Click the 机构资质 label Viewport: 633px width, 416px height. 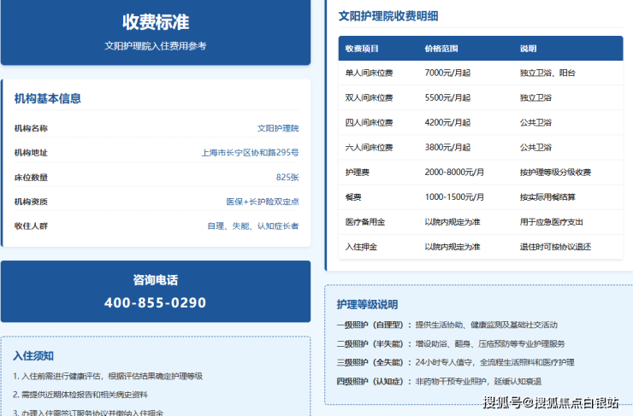tap(31, 202)
